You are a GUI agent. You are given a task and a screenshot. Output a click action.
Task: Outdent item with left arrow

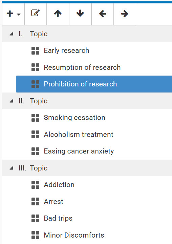click(103, 14)
